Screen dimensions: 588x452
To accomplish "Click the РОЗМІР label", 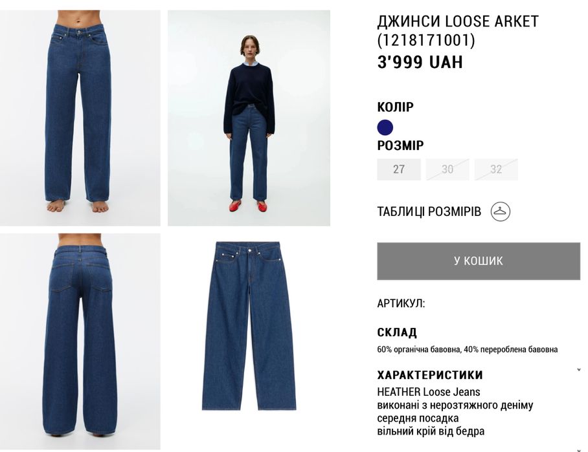I will 400,145.
